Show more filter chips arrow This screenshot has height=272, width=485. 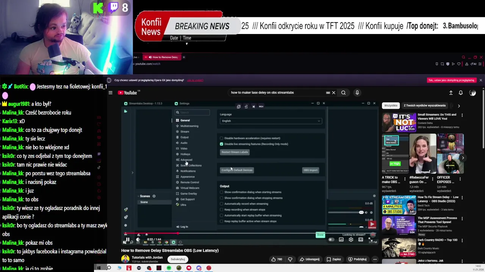point(459,106)
